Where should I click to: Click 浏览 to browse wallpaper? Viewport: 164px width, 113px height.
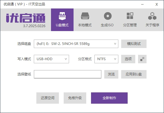(111, 74)
